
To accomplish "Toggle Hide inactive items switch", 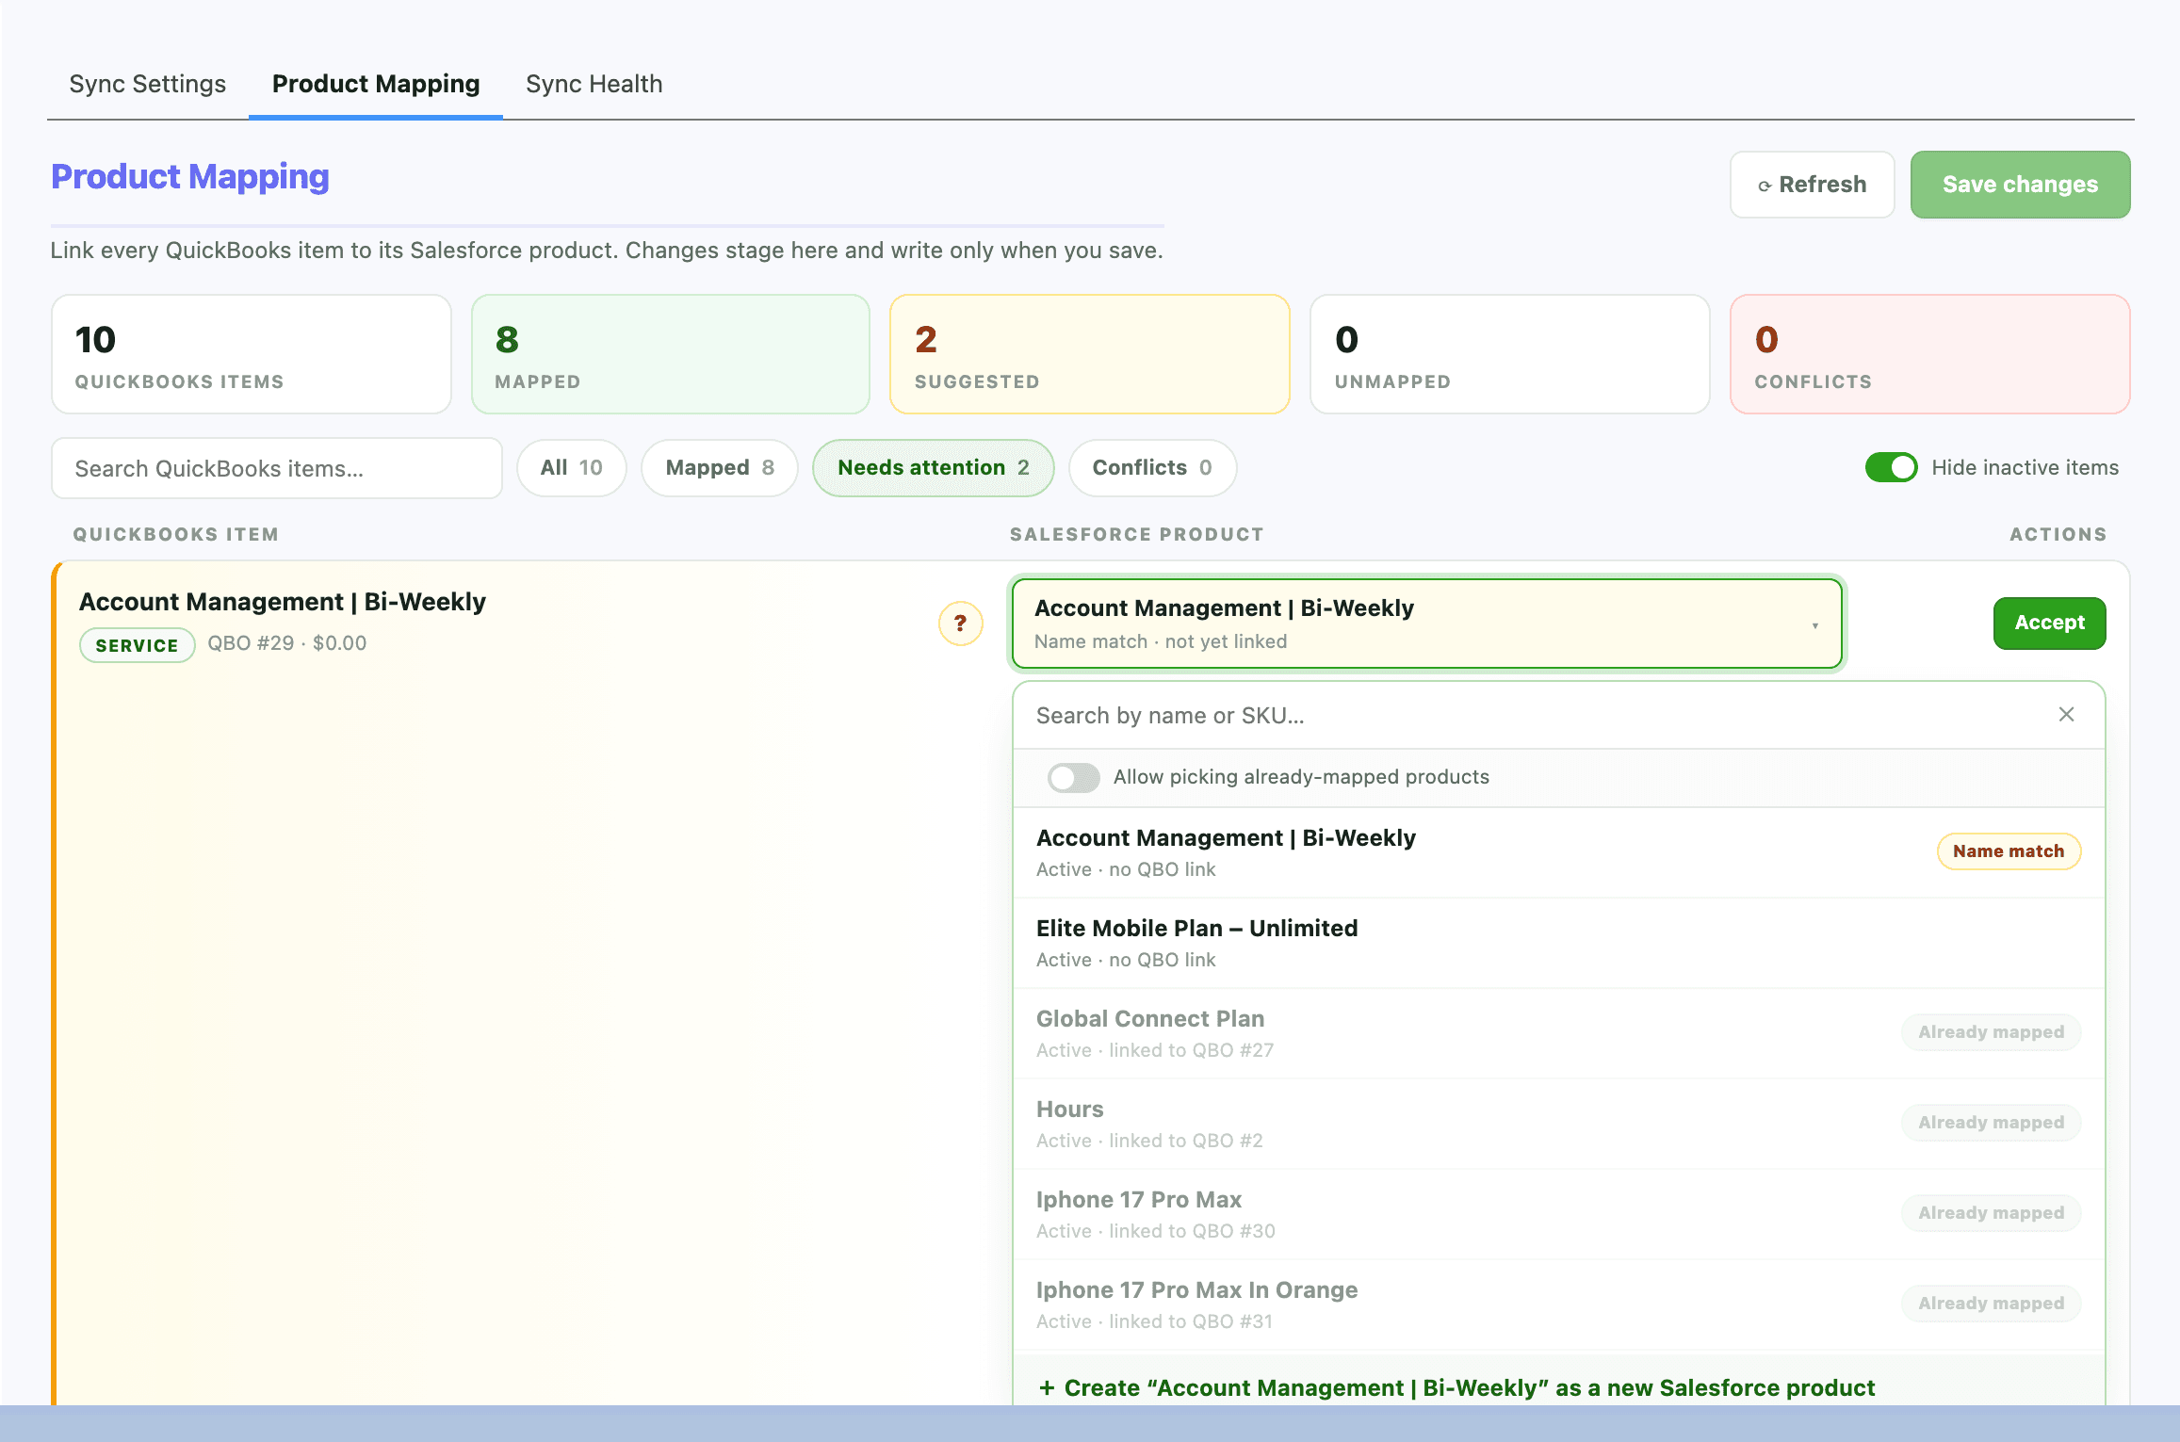I will [x=1891, y=467].
